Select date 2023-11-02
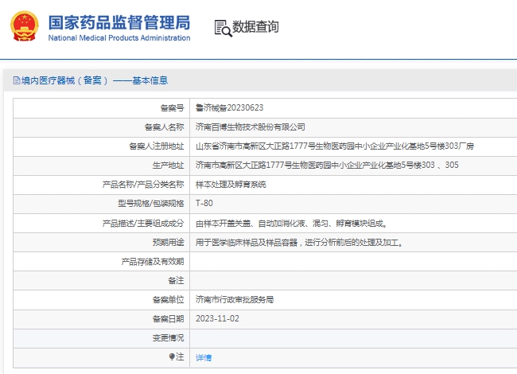 217,318
